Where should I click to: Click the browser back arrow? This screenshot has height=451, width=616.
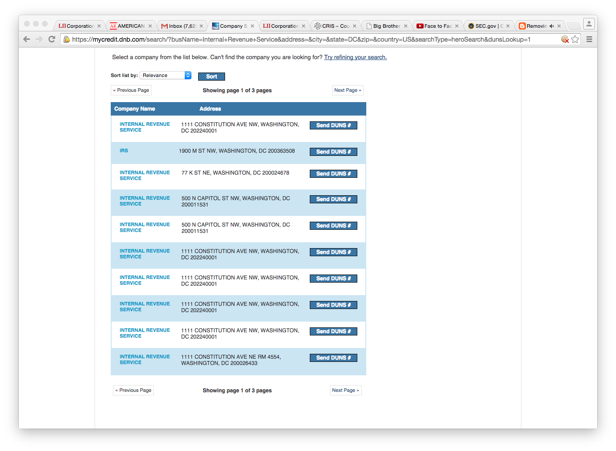(26, 39)
